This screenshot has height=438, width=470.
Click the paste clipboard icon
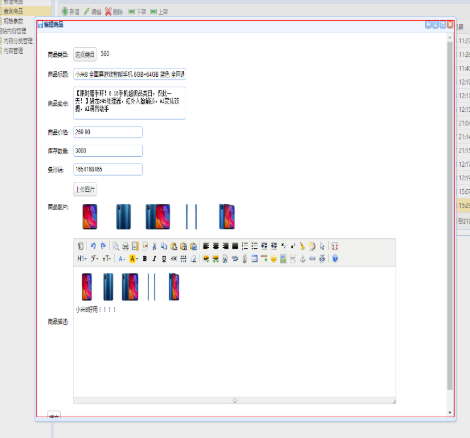(174, 246)
